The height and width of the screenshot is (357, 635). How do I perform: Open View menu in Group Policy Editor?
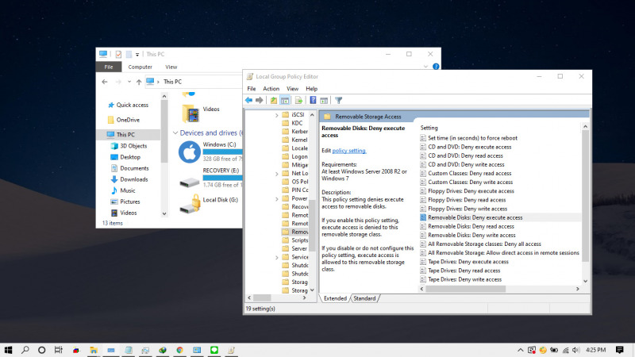pyautogui.click(x=292, y=89)
